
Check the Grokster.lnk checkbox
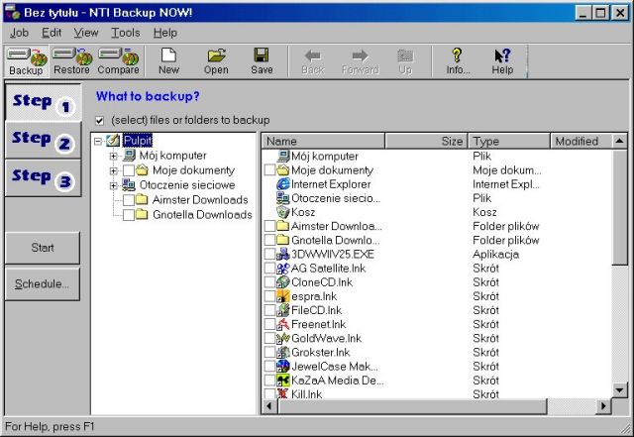pyautogui.click(x=269, y=353)
